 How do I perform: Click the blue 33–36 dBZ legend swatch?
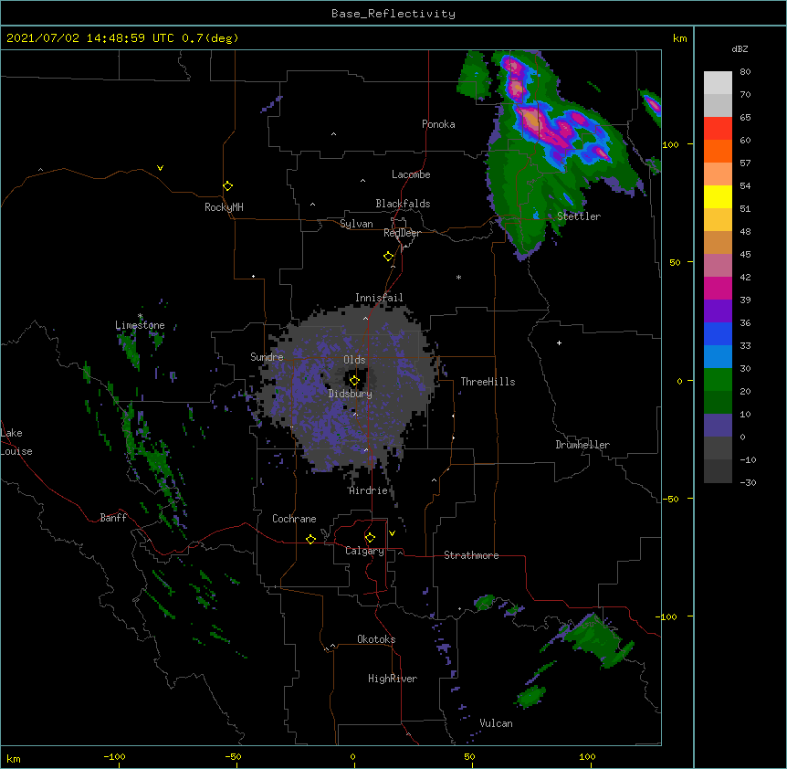718,333
